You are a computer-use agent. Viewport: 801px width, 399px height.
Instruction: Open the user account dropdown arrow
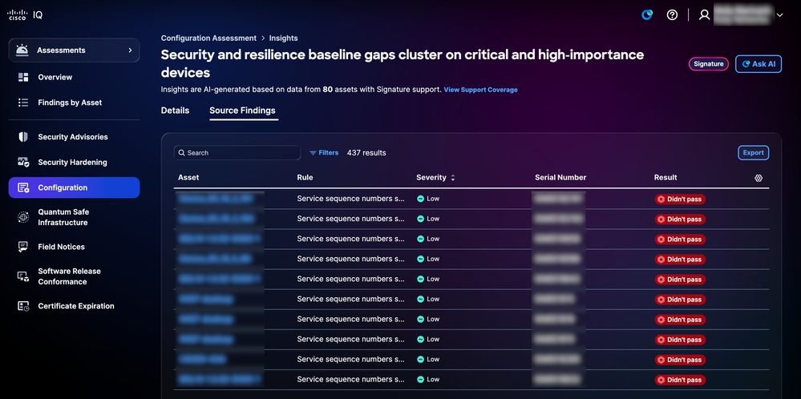click(779, 15)
